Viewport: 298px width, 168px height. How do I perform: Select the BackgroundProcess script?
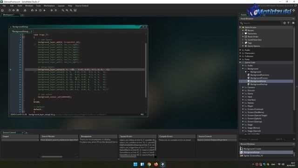coord(259,78)
